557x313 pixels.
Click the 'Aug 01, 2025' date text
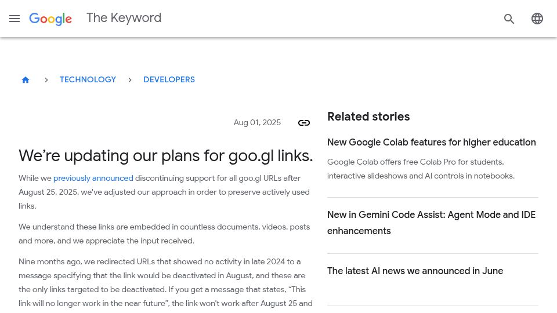click(x=257, y=122)
